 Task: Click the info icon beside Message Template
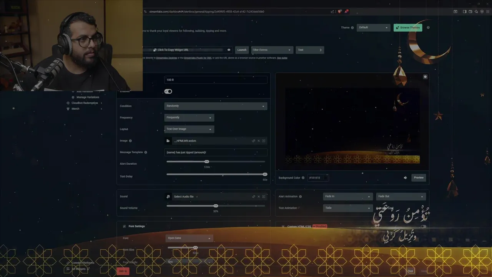click(146, 152)
